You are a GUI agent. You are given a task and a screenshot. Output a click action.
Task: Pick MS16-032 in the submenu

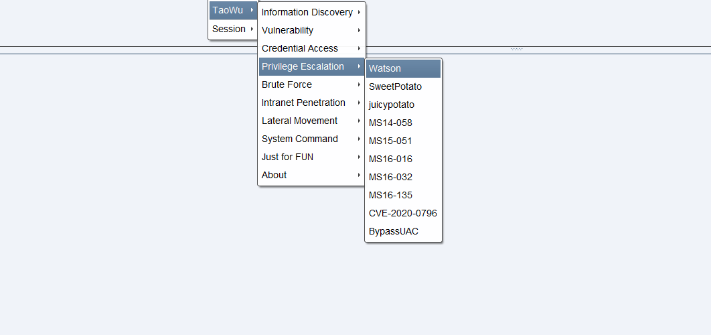[x=403, y=177]
